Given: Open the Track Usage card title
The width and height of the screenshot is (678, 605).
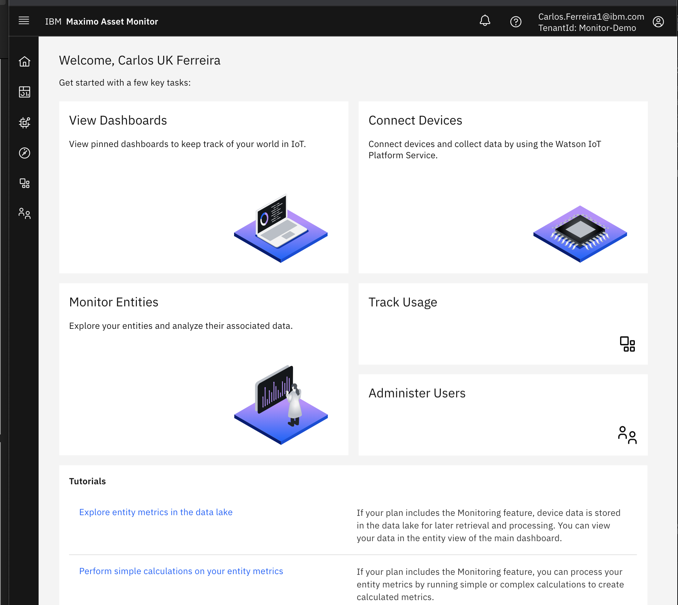Looking at the screenshot, I should pyautogui.click(x=403, y=302).
